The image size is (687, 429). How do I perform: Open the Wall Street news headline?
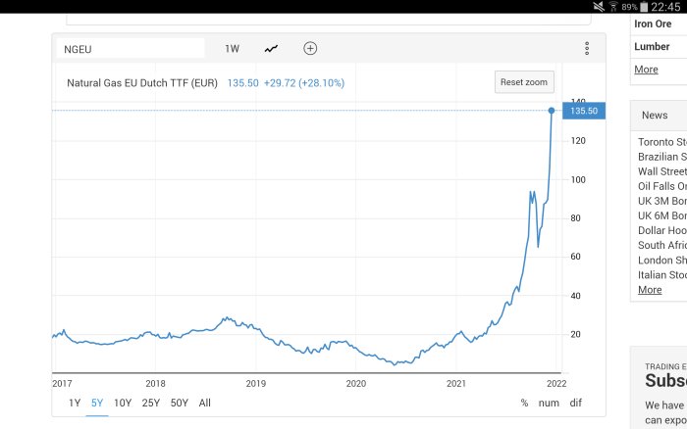click(x=662, y=171)
